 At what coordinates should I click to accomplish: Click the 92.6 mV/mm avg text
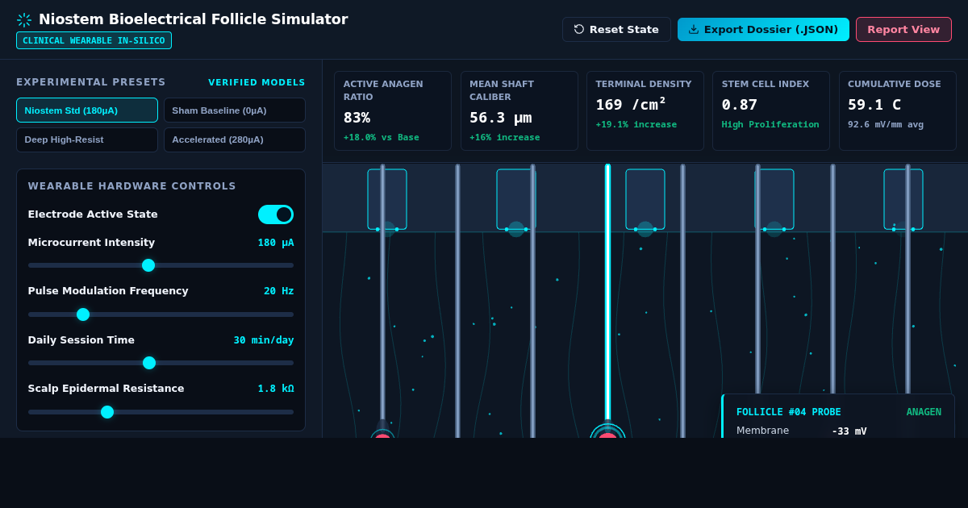tap(886, 124)
